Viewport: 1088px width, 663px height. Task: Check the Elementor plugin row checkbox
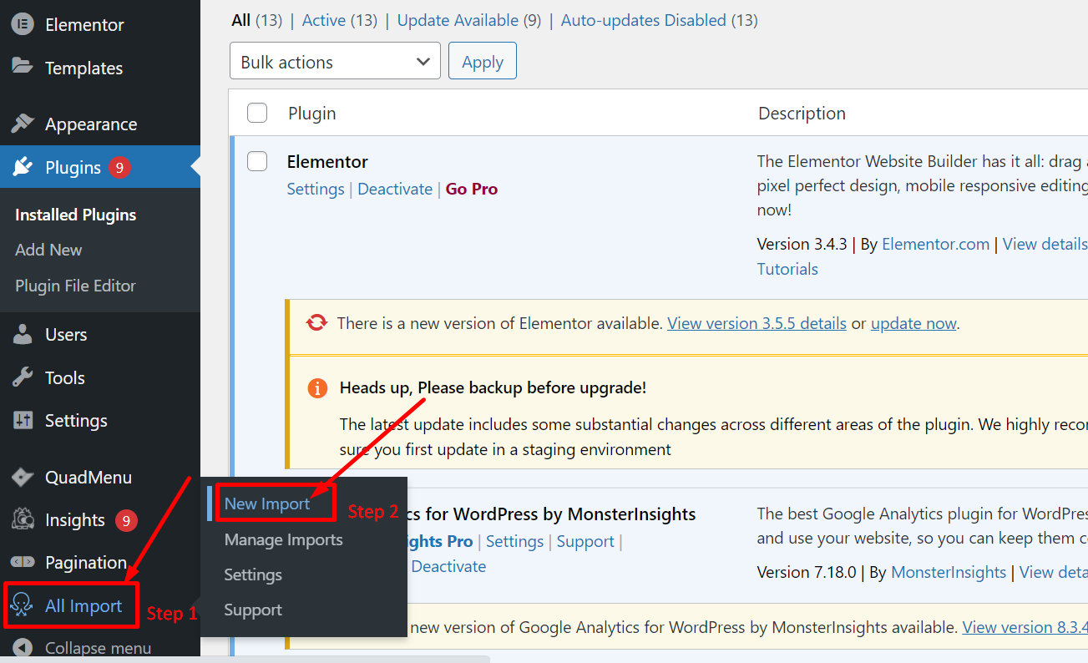click(257, 161)
